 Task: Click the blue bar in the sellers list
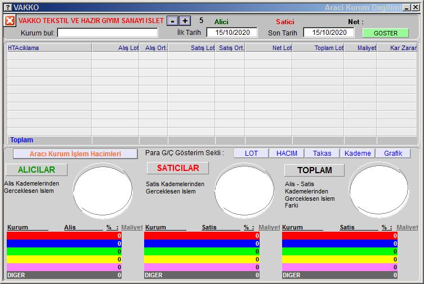click(x=202, y=244)
